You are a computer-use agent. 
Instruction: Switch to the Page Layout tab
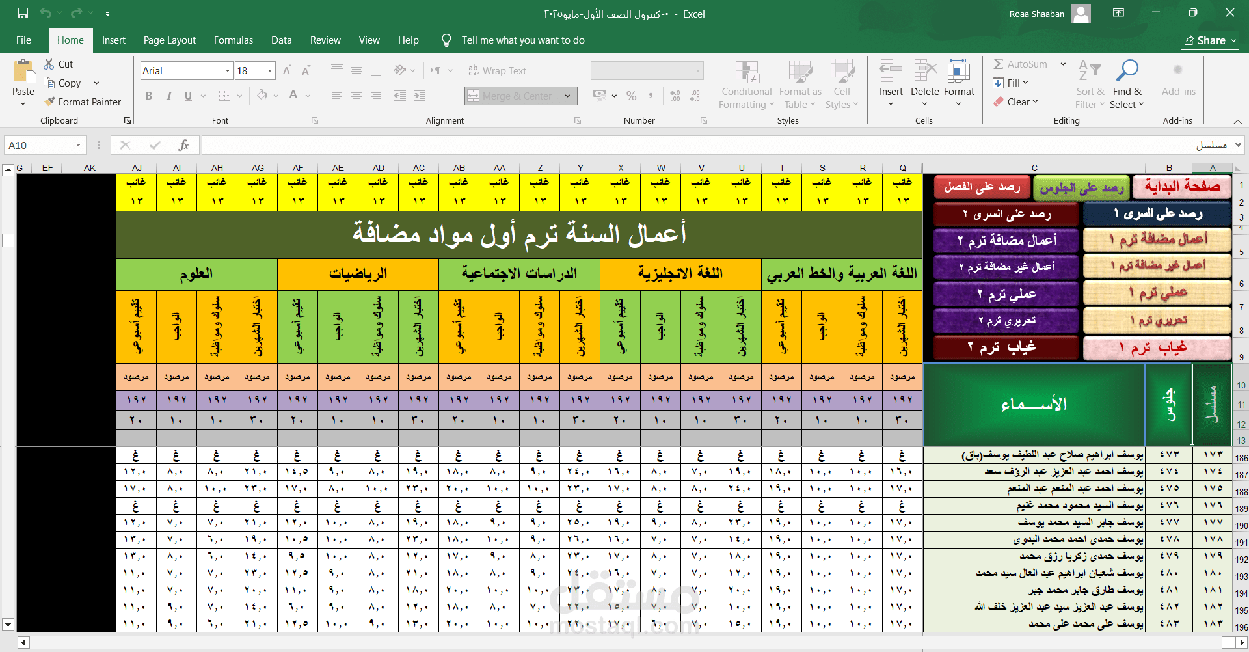point(169,40)
